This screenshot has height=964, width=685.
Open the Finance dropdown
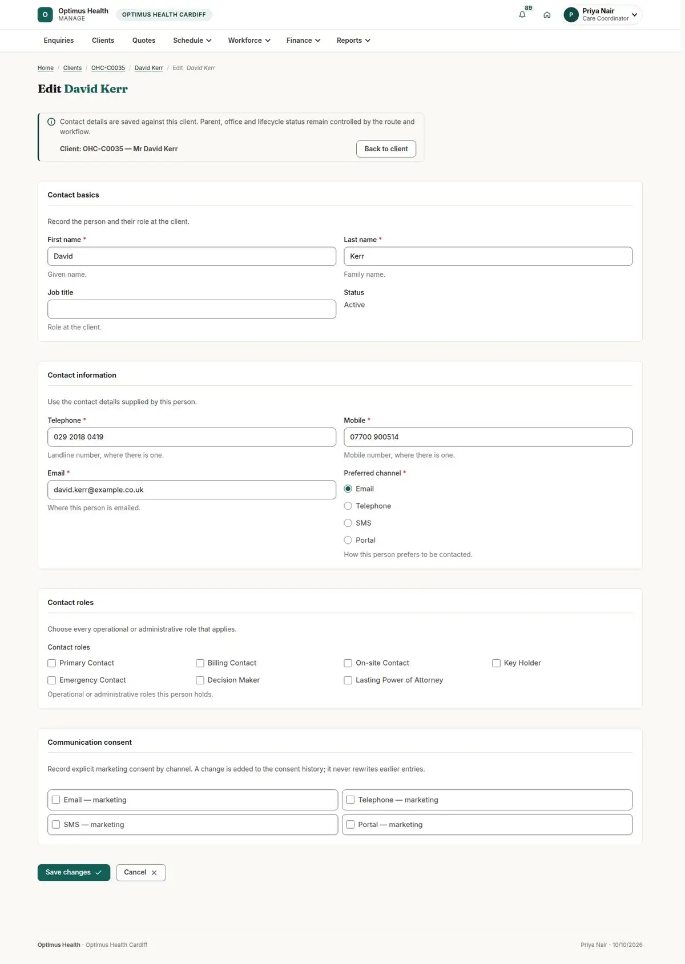[x=303, y=41]
